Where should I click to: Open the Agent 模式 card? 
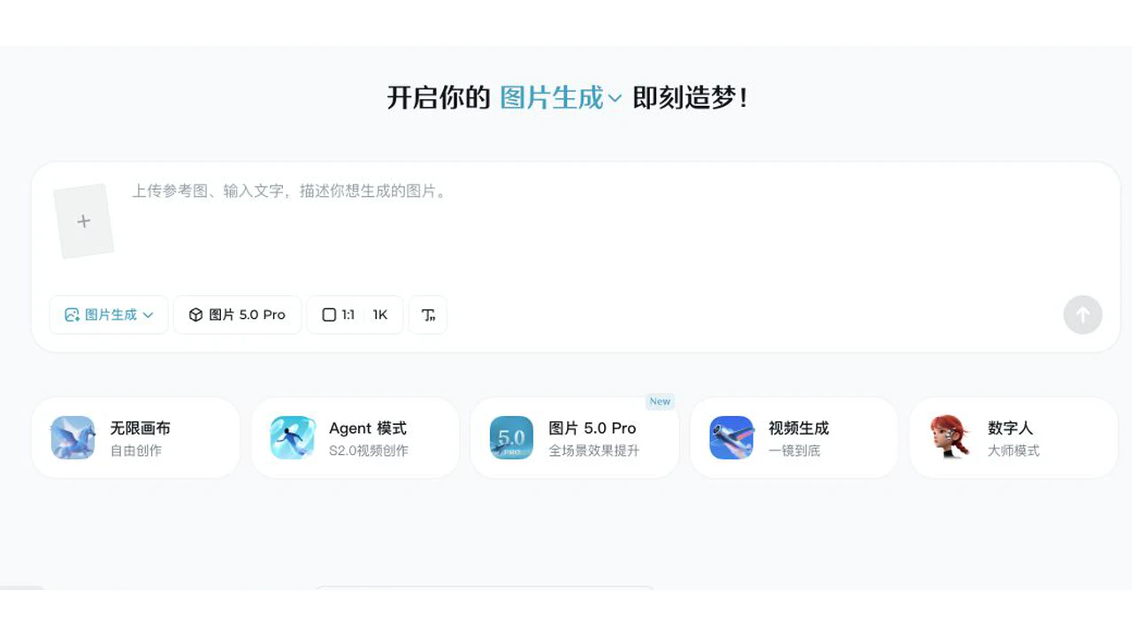(355, 438)
